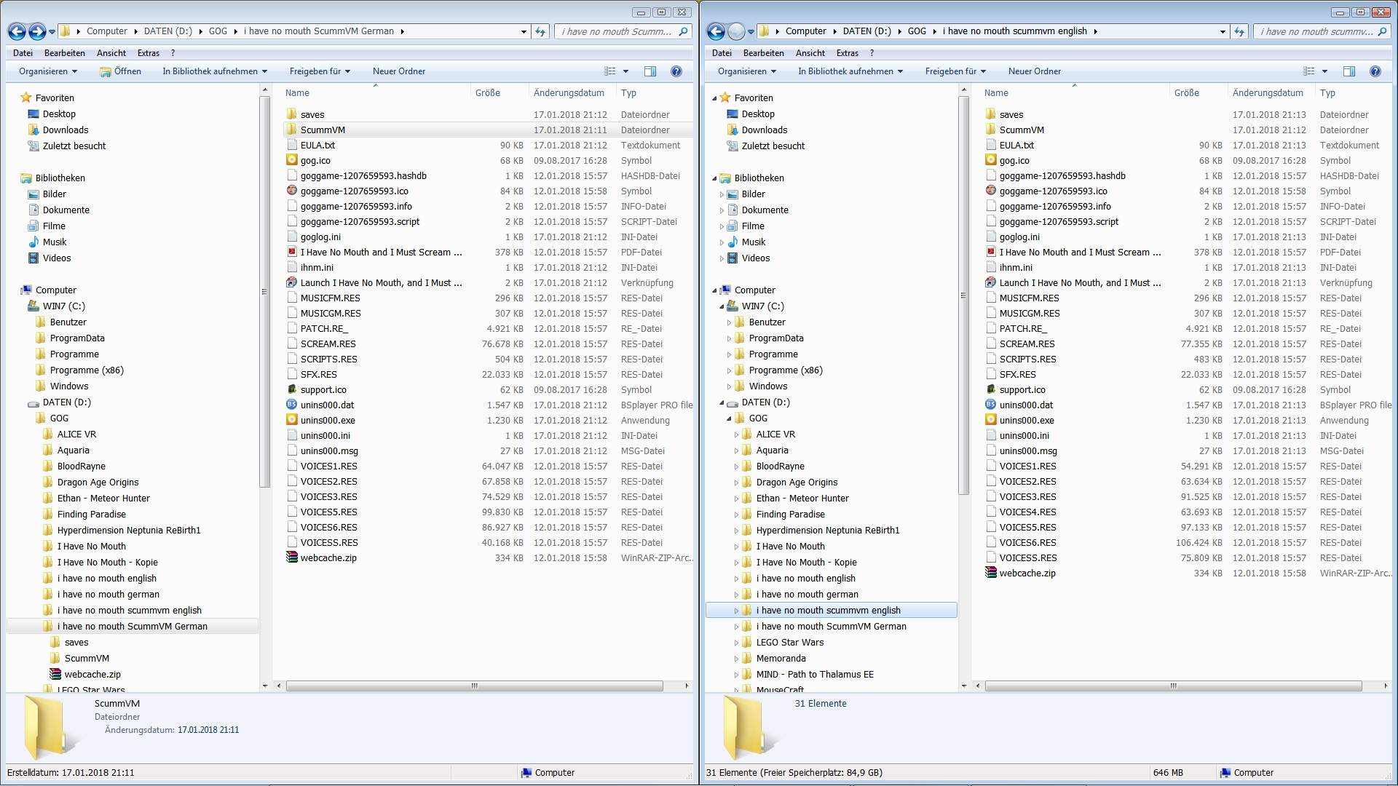Click the WIN7 (C:) drive icon in left navigation pane

(33, 306)
